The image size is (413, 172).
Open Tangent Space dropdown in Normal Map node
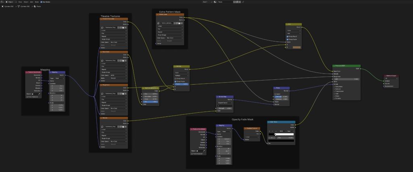click(224, 103)
